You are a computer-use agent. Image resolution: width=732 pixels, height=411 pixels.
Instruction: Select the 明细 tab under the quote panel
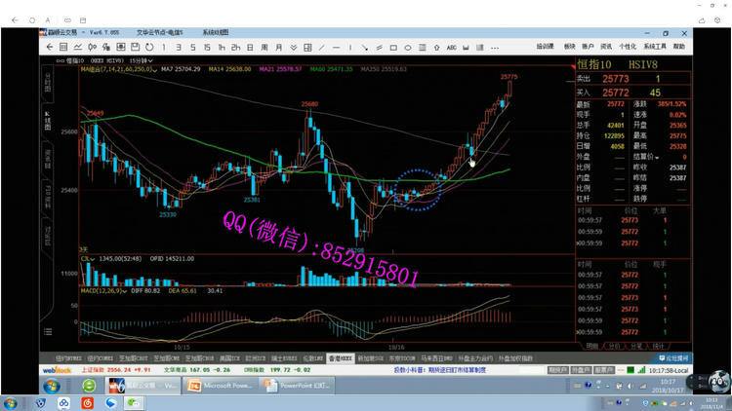click(591, 345)
